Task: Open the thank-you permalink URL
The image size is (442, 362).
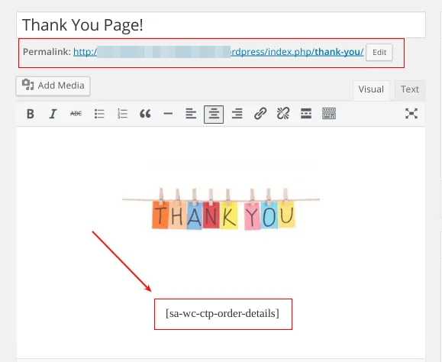Action: pos(218,52)
